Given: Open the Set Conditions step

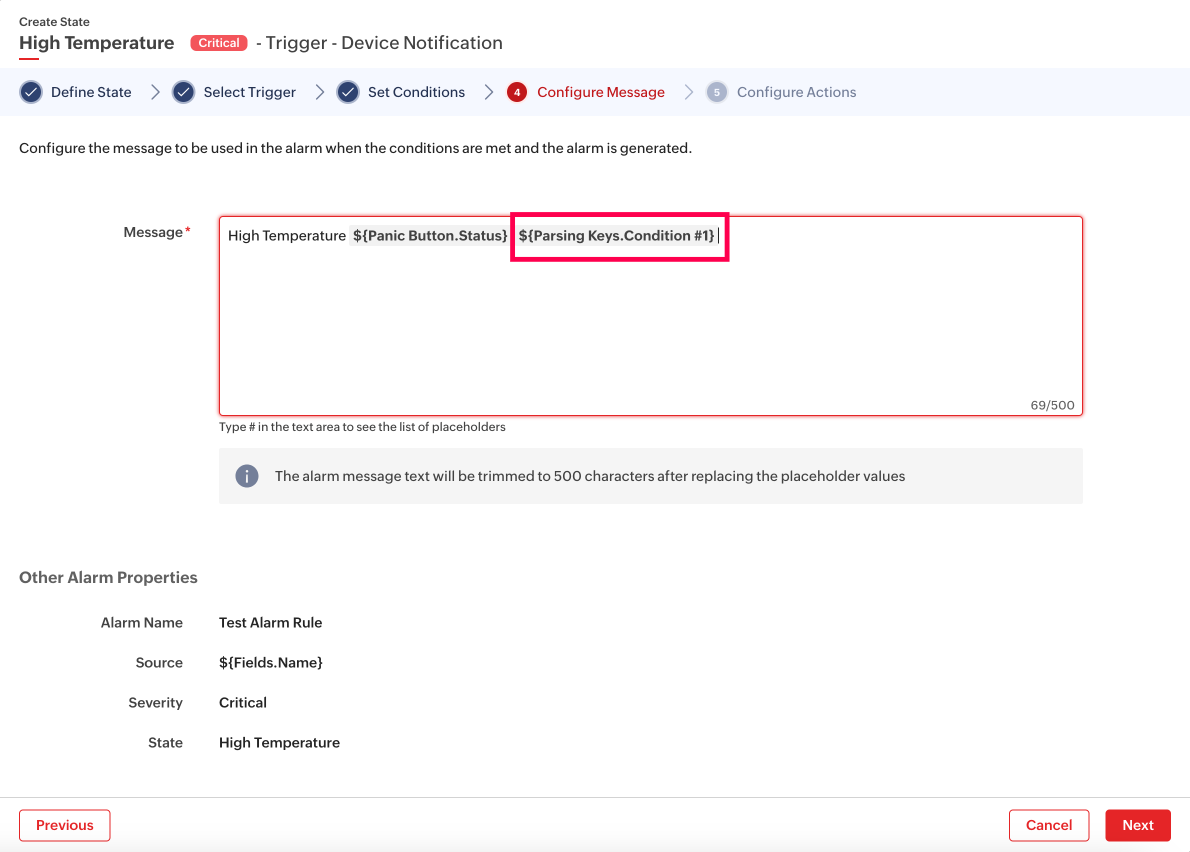Looking at the screenshot, I should [x=416, y=92].
